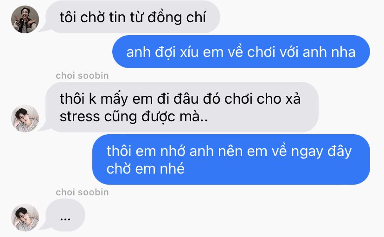Screen dimensions: 384x237
Task: Click the word 'stress' in the gray message
Action: (80, 117)
